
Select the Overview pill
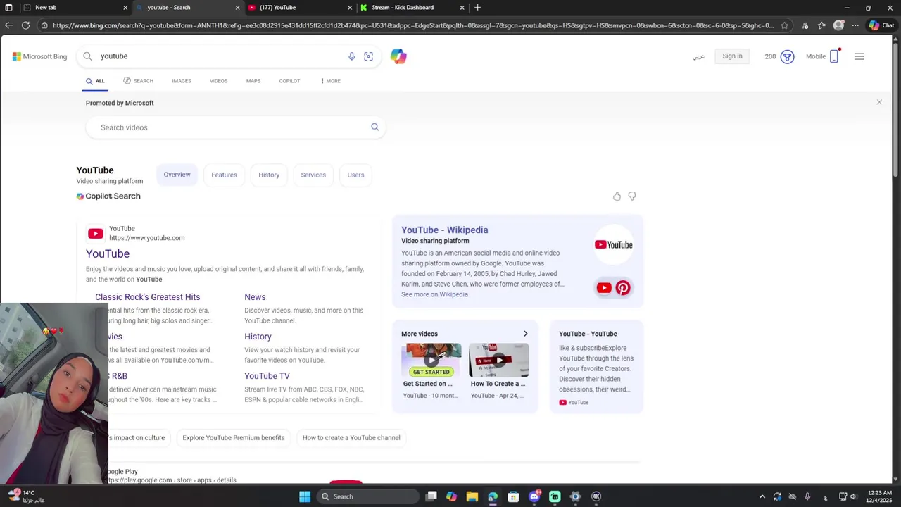[177, 175]
